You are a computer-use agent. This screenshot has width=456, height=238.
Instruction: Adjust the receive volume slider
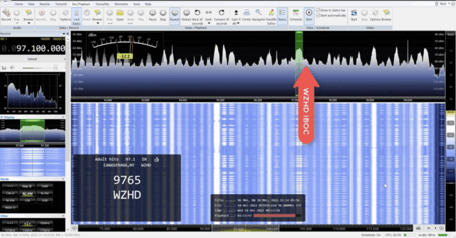coord(40,68)
